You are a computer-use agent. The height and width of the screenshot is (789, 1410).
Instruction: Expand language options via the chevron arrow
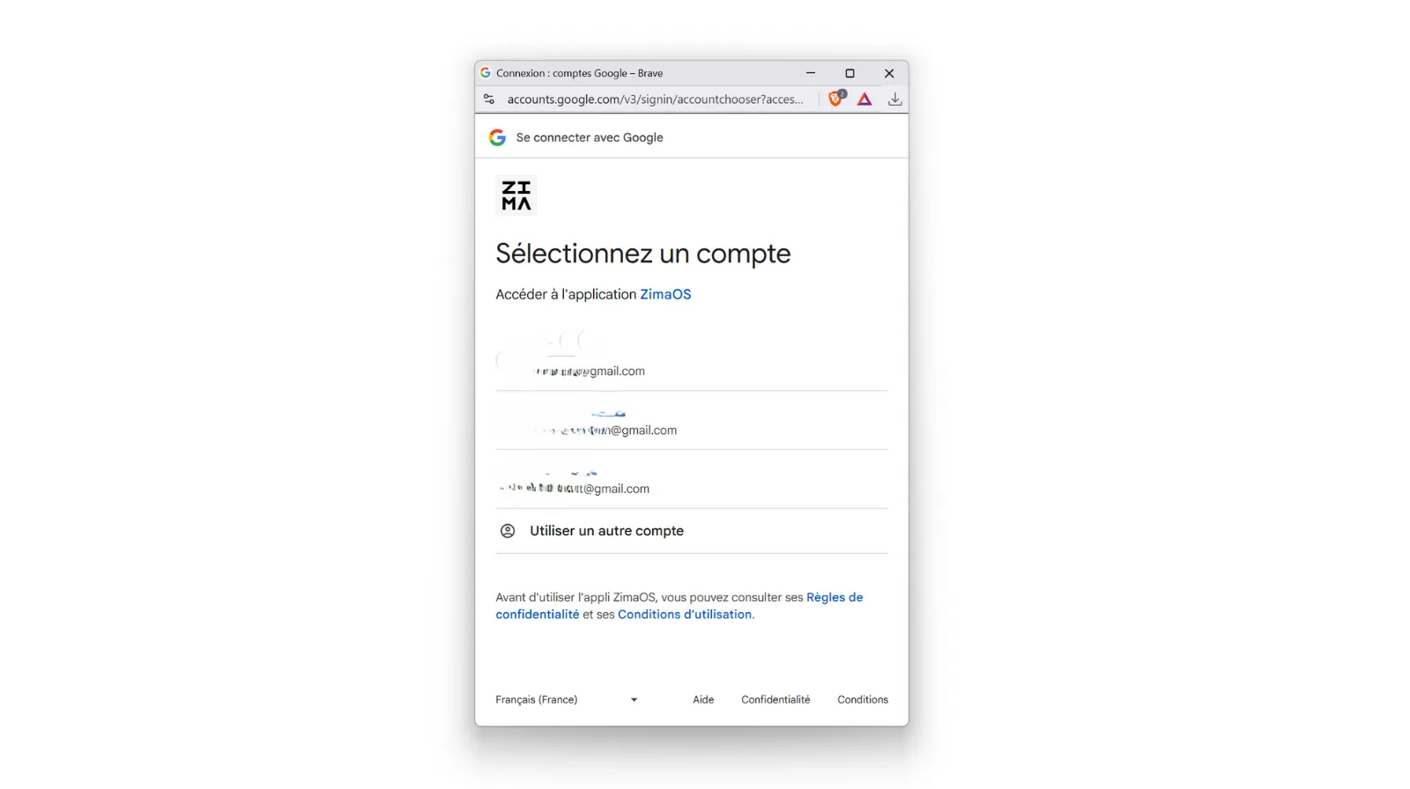click(633, 699)
